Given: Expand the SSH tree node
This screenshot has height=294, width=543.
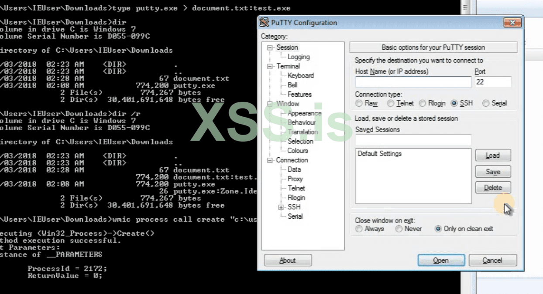Looking at the screenshot, I should point(281,207).
